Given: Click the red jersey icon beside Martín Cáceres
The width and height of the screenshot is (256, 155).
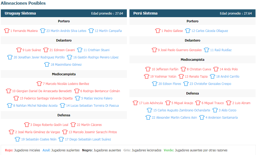Looking at the screenshot, I should pos(73,125).
